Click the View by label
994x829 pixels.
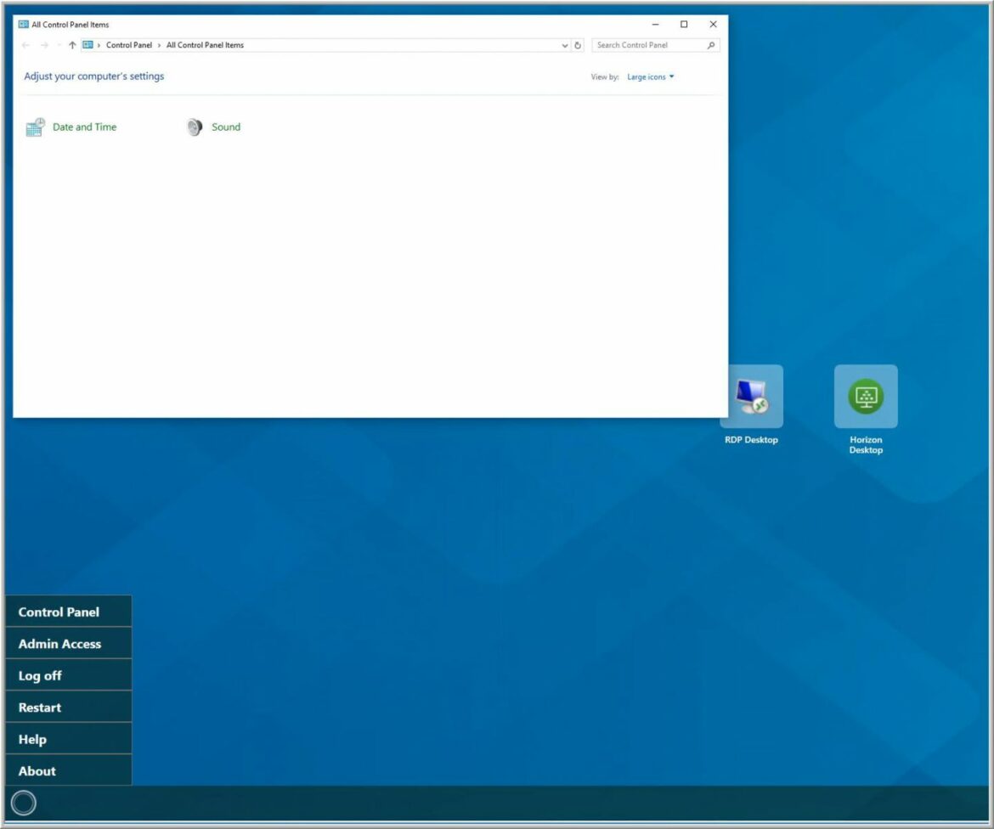[x=605, y=76]
